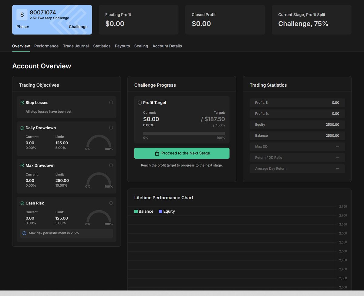Image resolution: width=364 pixels, height=296 pixels.
Task: Click the Daily Drawdown limit 125.00 value
Action: [x=62, y=143]
